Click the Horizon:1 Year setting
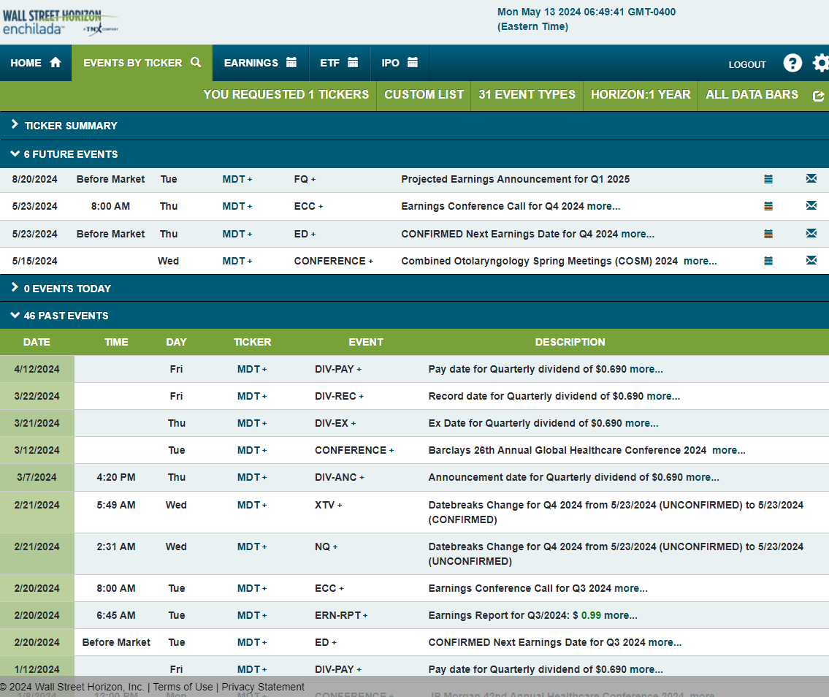This screenshot has height=697, width=829. coord(640,95)
